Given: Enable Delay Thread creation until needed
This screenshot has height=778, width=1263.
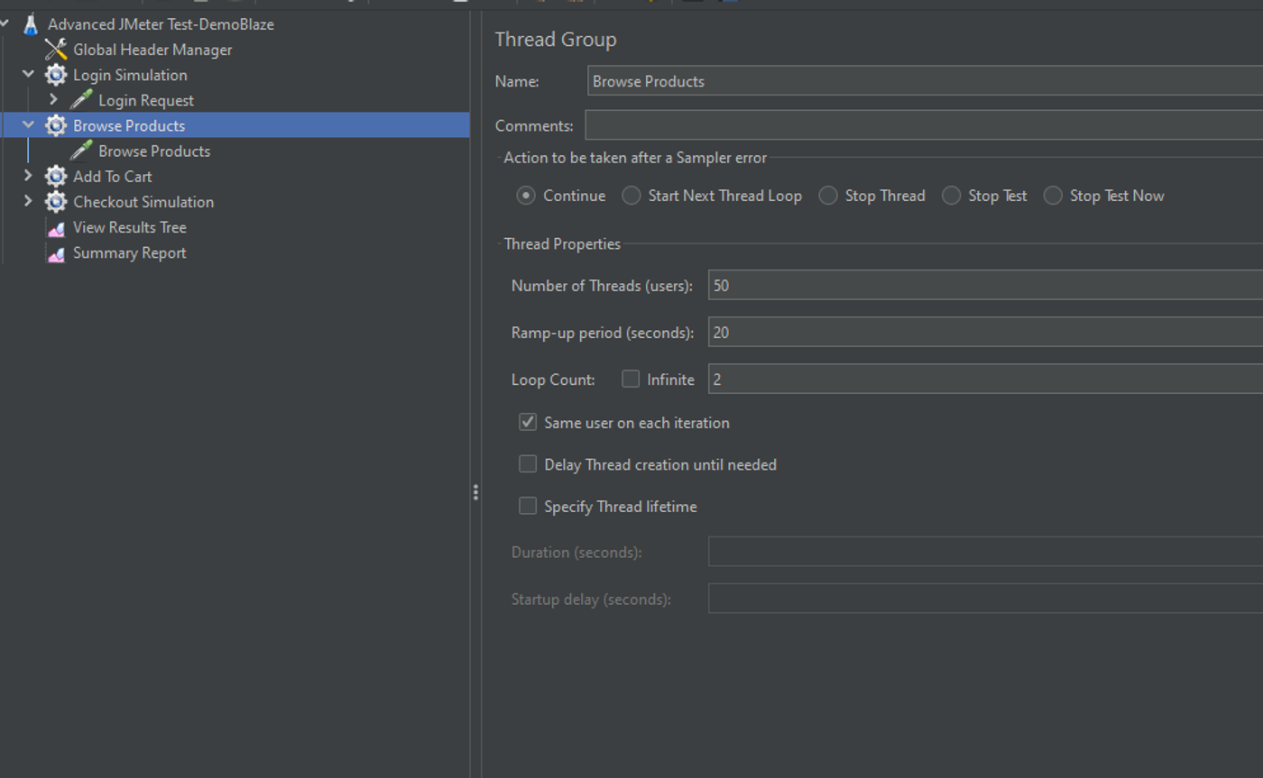Looking at the screenshot, I should tap(528, 464).
